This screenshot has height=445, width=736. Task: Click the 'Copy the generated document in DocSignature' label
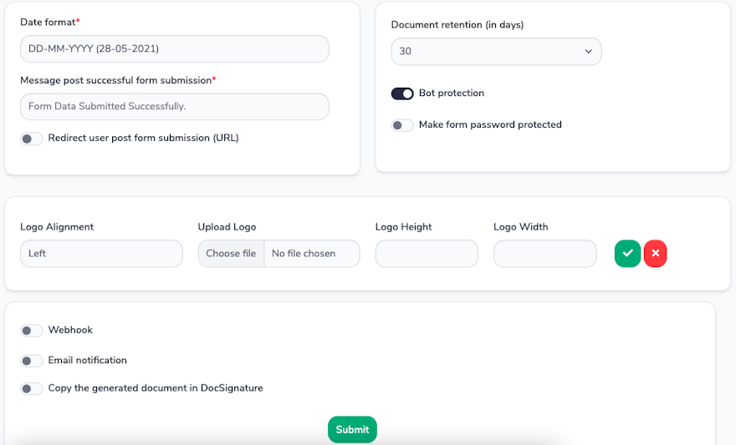pyautogui.click(x=156, y=388)
